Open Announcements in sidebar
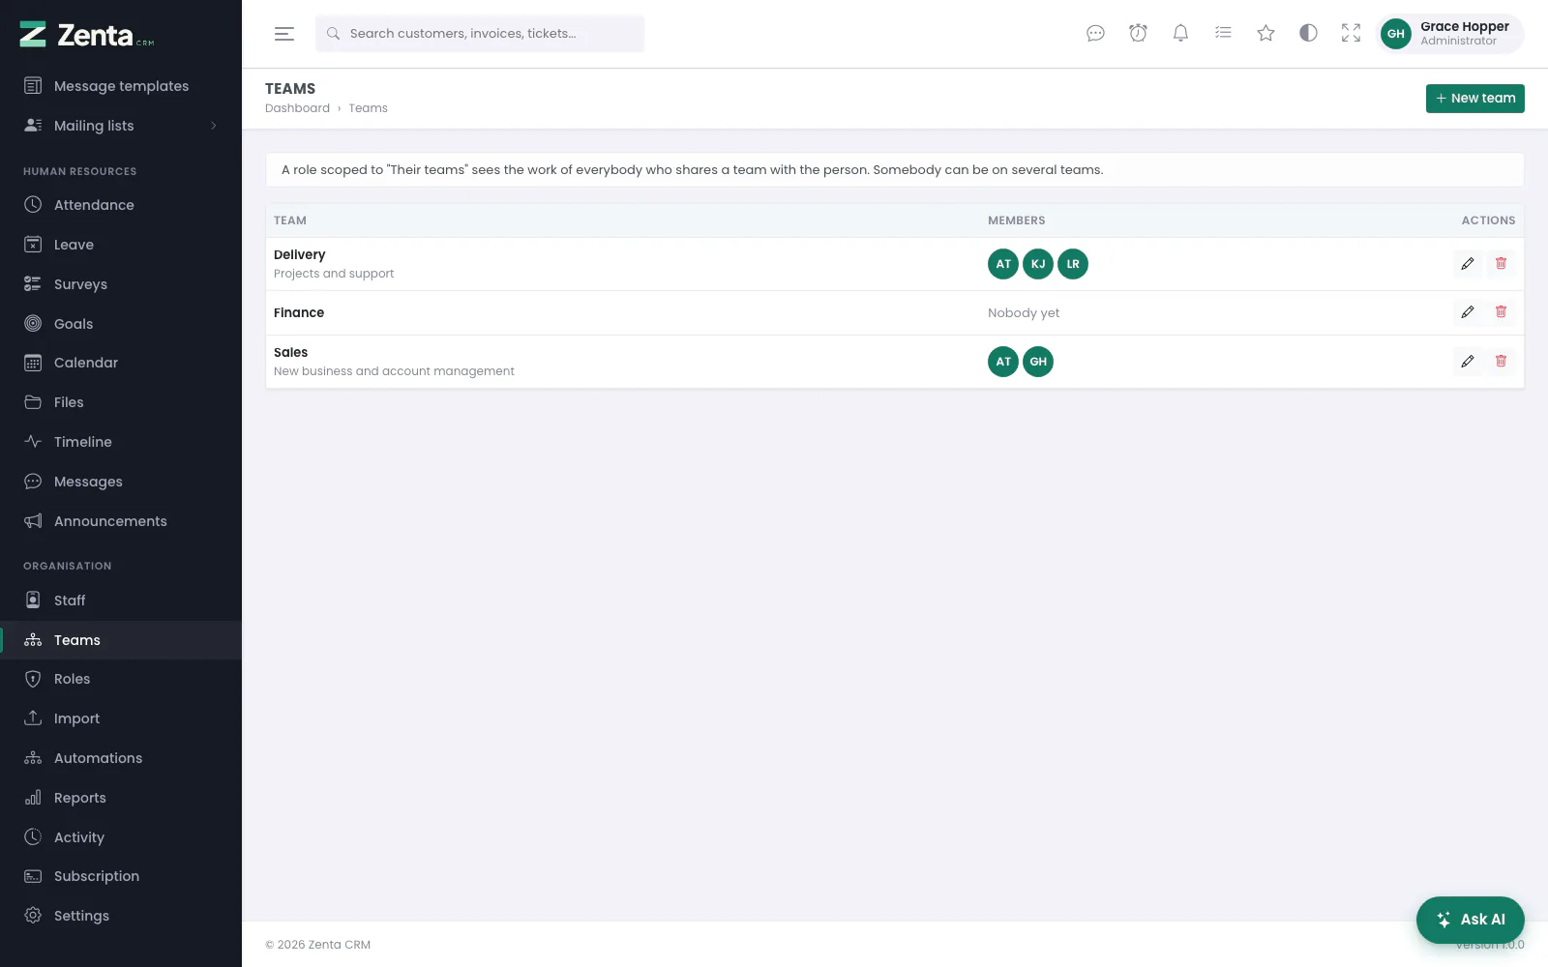The width and height of the screenshot is (1548, 967). point(121,521)
